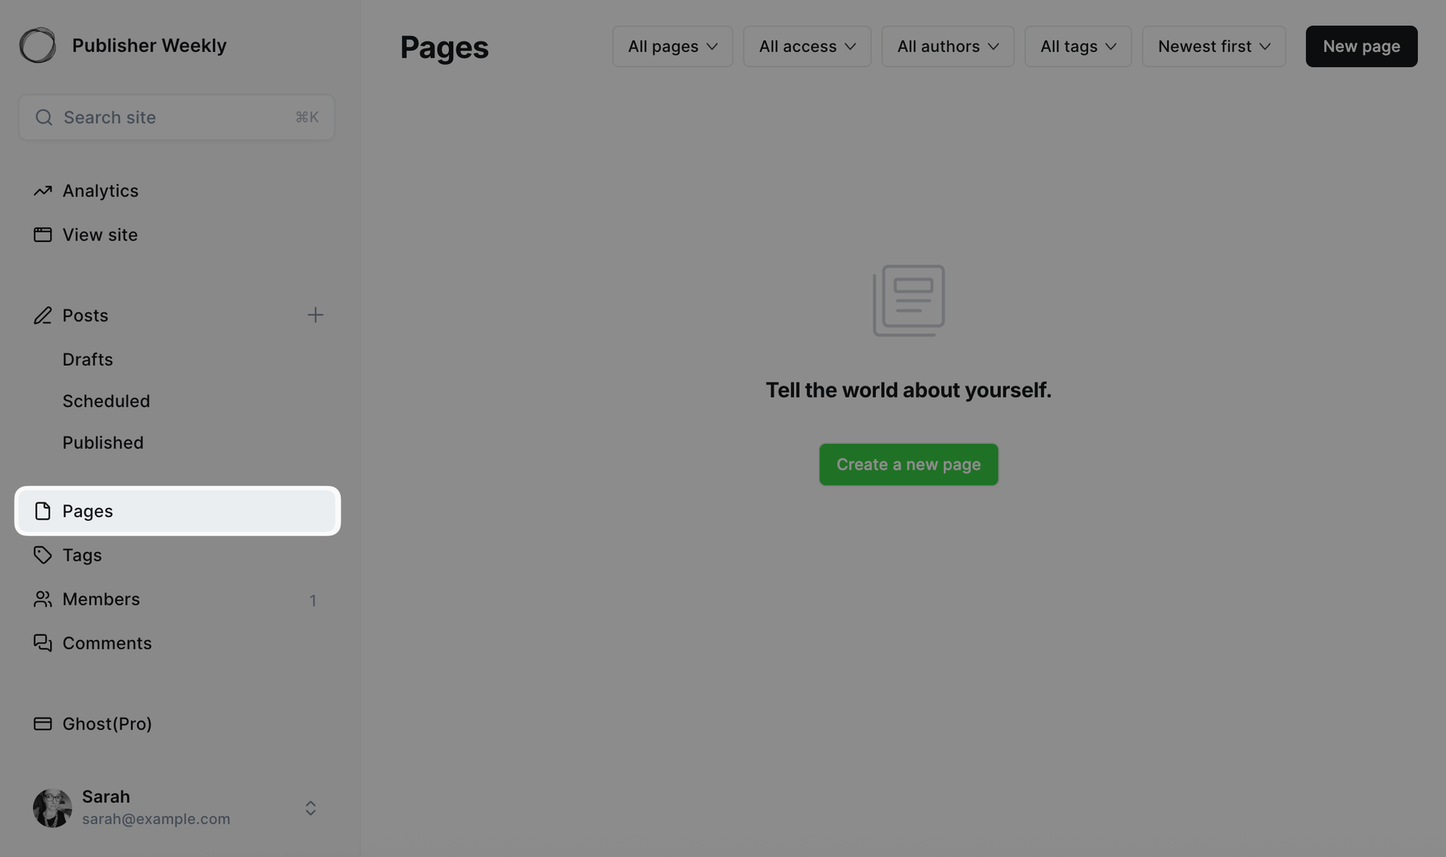
Task: Open Ghost(Pro) billing
Action: 106,723
